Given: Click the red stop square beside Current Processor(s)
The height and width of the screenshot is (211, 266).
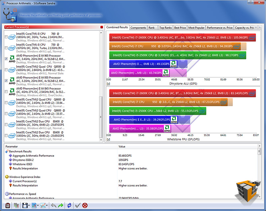Looking at the screenshot, I should coord(102,27).
